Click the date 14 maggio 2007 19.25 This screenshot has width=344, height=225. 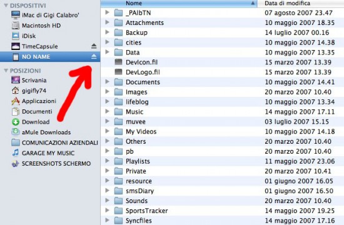pyautogui.click(x=300, y=211)
